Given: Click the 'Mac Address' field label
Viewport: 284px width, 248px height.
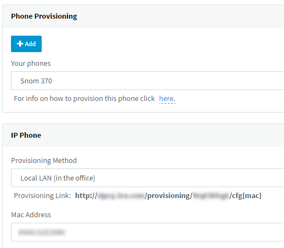Looking at the screenshot, I should click(x=31, y=215).
